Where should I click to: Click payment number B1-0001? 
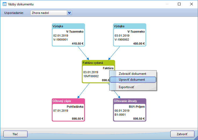[x=120, y=115]
